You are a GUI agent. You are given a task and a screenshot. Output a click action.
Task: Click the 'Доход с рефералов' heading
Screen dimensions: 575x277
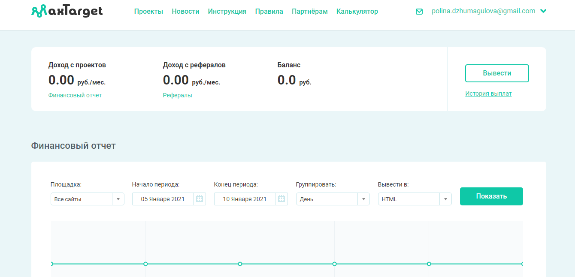coord(194,65)
